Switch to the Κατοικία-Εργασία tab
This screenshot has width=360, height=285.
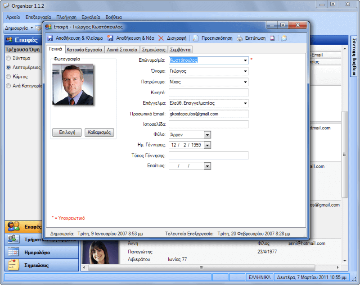[x=85, y=50]
